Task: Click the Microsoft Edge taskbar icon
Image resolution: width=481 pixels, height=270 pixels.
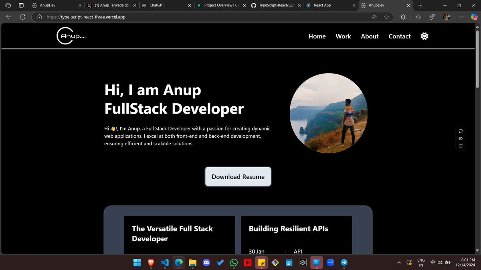Action: pyautogui.click(x=178, y=262)
